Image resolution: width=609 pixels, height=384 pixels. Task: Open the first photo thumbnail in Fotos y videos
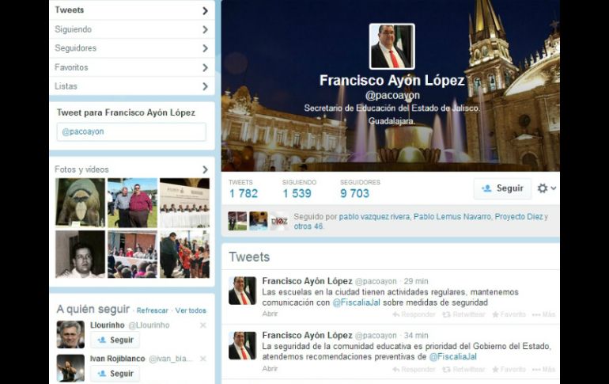pyautogui.click(x=80, y=203)
